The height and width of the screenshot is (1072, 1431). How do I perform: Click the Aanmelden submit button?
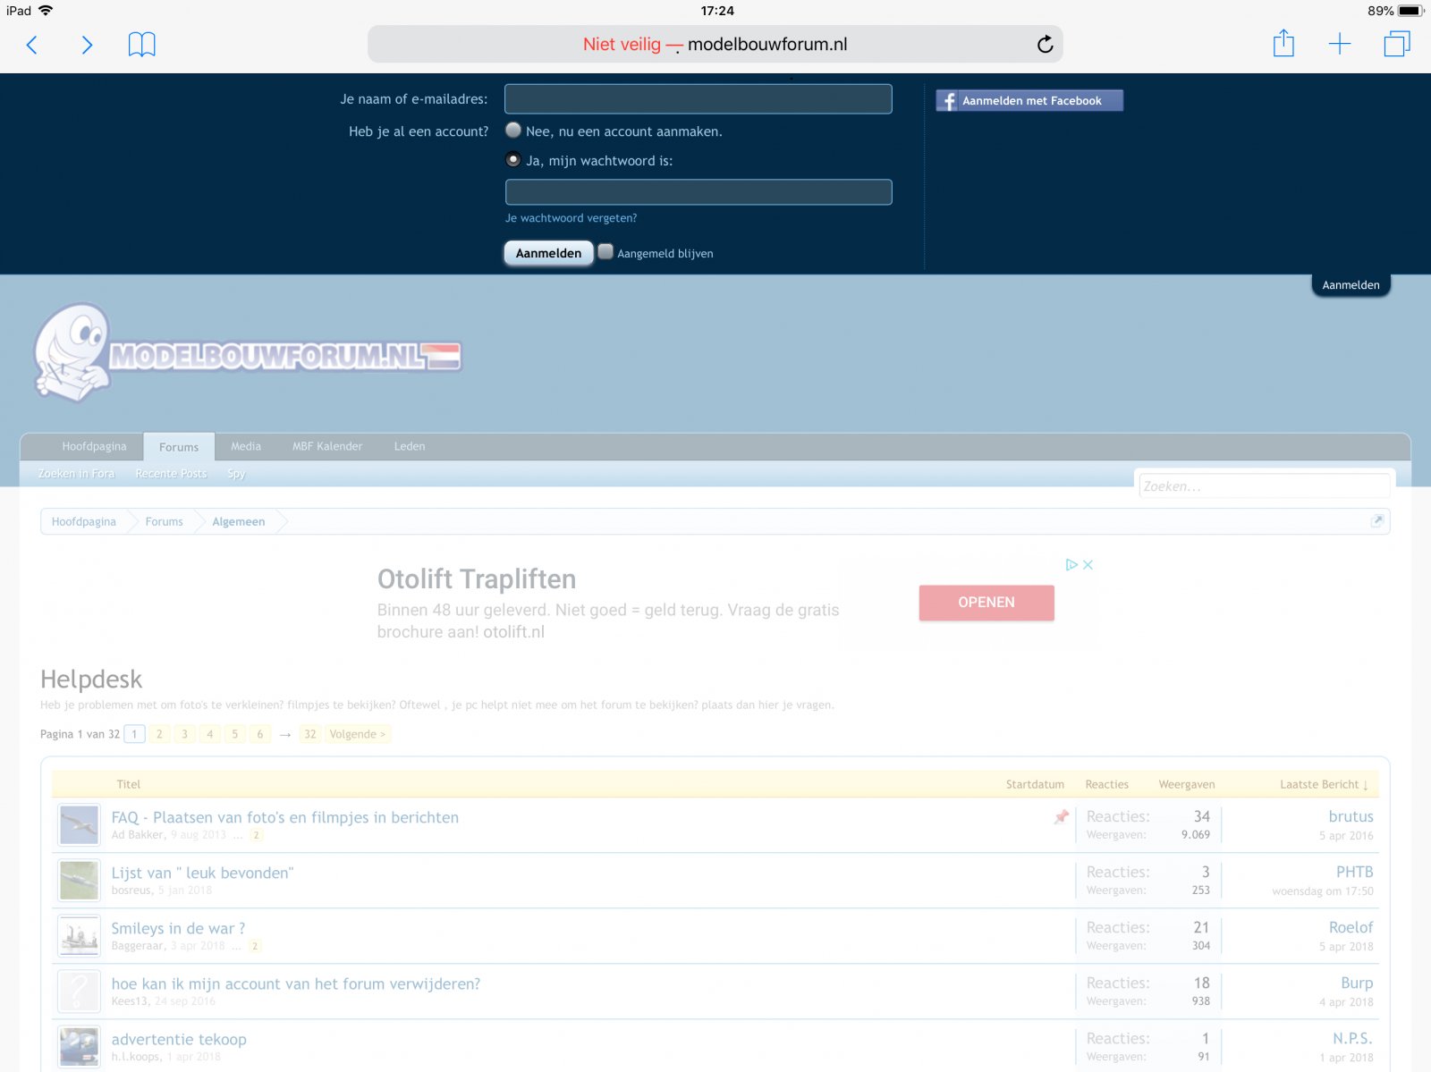(x=548, y=253)
